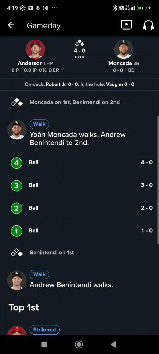This screenshot has height=354, width=159.
Task: Select on-deck batter Robert Jr.
Action: [62, 85]
